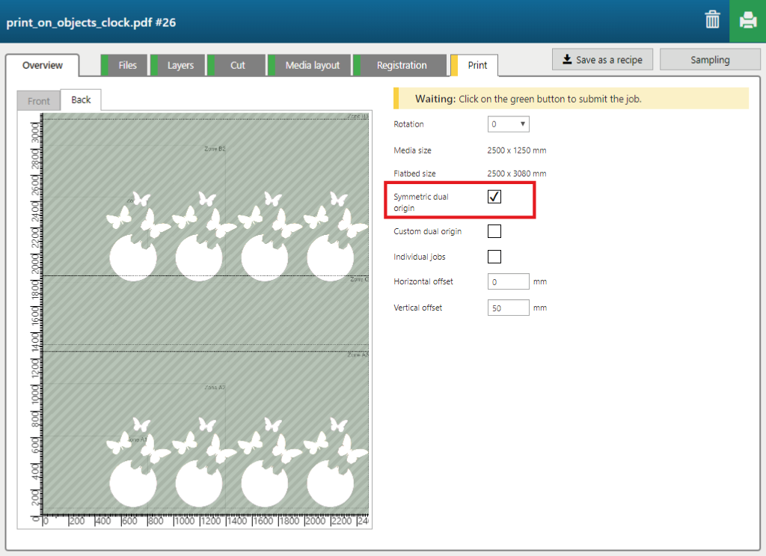Screen dimensions: 766x556
Task: Open the Media layout tab
Action: coord(312,65)
